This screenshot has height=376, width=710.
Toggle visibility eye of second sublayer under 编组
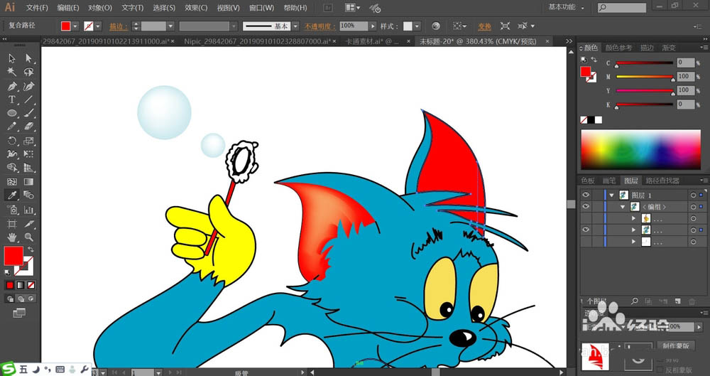point(586,230)
